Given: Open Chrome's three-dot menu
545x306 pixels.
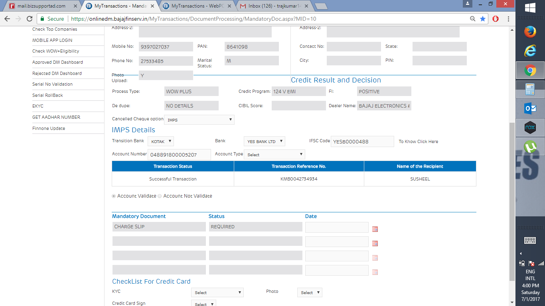Looking at the screenshot, I should pyautogui.click(x=508, y=19).
